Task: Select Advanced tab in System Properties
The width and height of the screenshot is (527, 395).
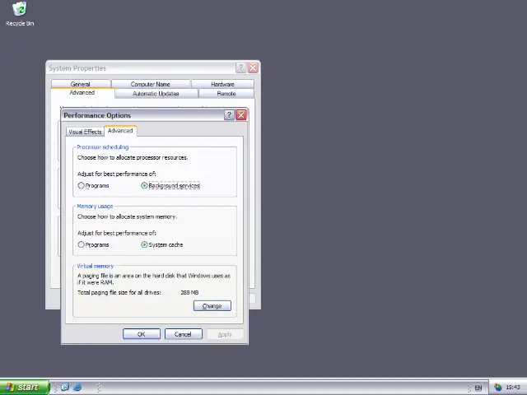Action: click(x=82, y=93)
